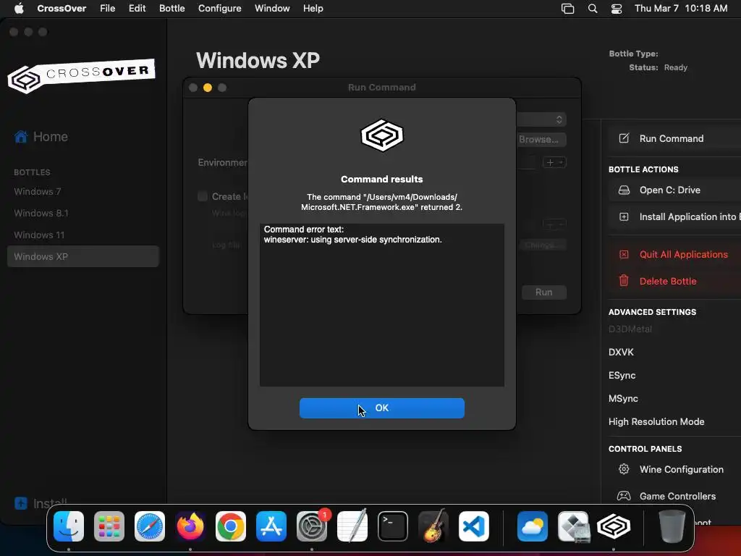Open System Settings from the Dock
The width and height of the screenshot is (741, 556).
coord(312,526)
